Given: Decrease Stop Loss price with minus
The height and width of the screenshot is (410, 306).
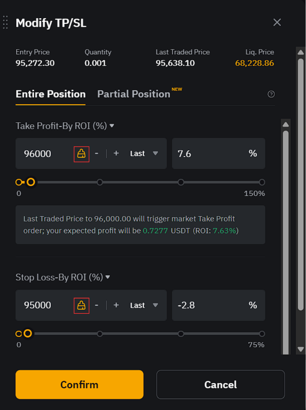Looking at the screenshot, I should [x=97, y=305].
